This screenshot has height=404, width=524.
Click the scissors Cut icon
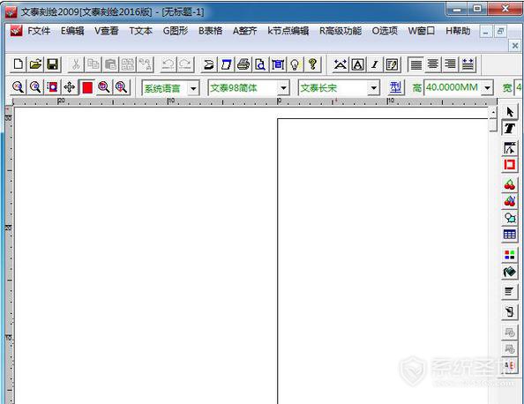(x=76, y=64)
